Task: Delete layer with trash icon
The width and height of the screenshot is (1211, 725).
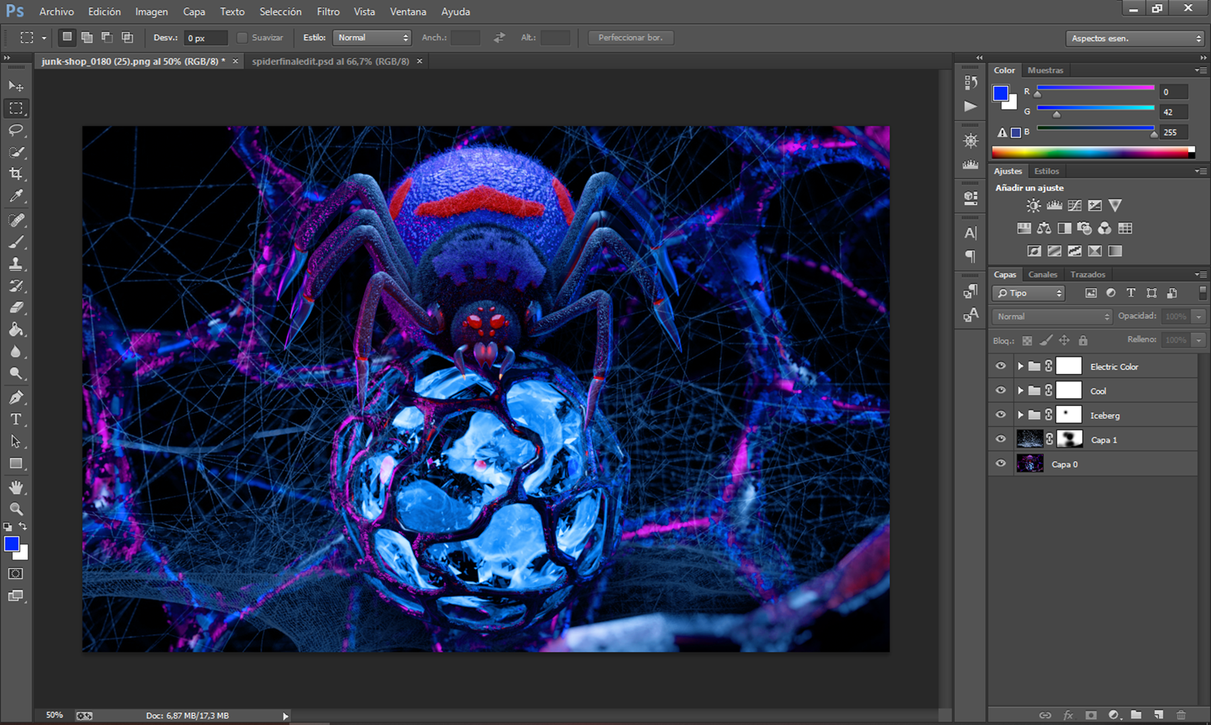Action: point(1181,715)
